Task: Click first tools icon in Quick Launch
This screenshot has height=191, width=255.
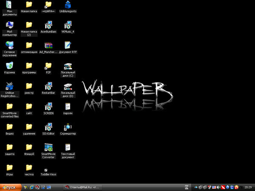Action: click(x=25, y=187)
